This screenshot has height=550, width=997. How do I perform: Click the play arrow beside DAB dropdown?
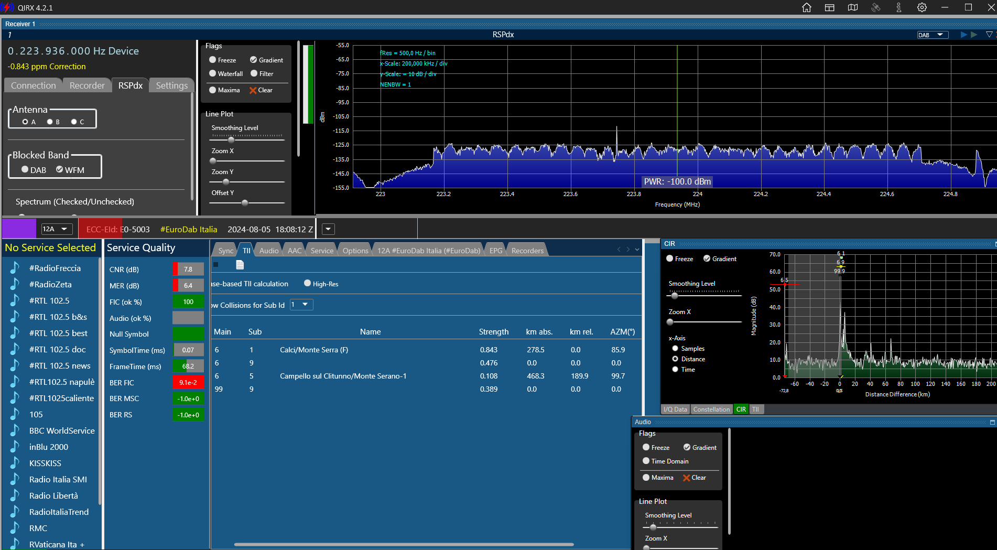click(963, 35)
